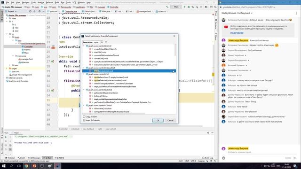Hide the Project panel with the minimize icon
The height and width of the screenshot is (169, 301).
(44, 11)
